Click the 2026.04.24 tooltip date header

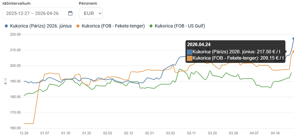pos(199,45)
